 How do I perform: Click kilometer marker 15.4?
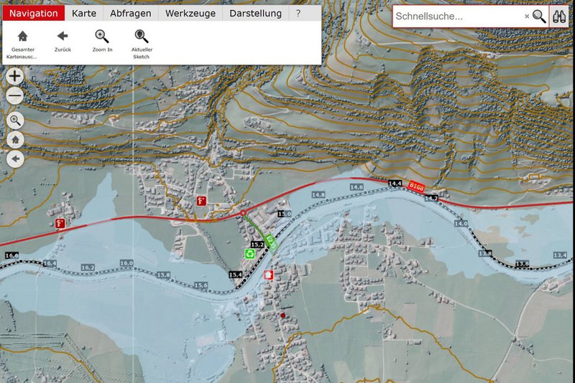pyautogui.click(x=236, y=275)
